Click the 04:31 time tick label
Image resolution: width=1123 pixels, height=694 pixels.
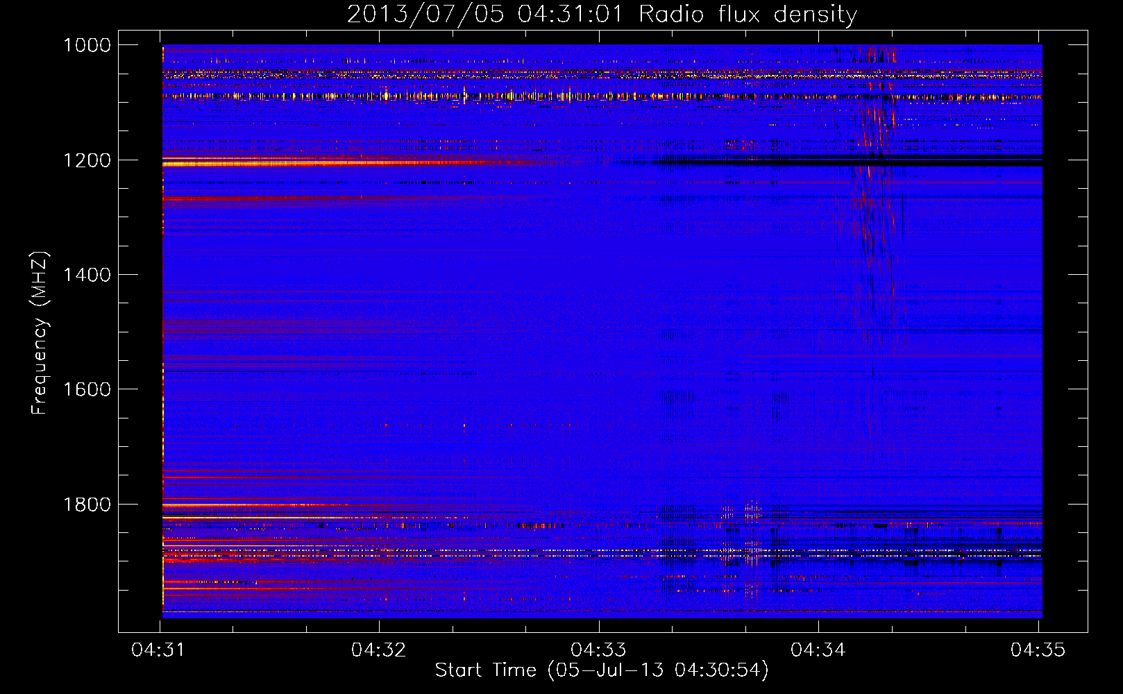pyautogui.click(x=158, y=650)
